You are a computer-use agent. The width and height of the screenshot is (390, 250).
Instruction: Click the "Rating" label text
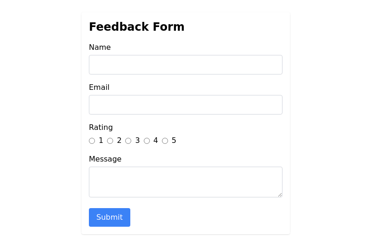click(101, 128)
